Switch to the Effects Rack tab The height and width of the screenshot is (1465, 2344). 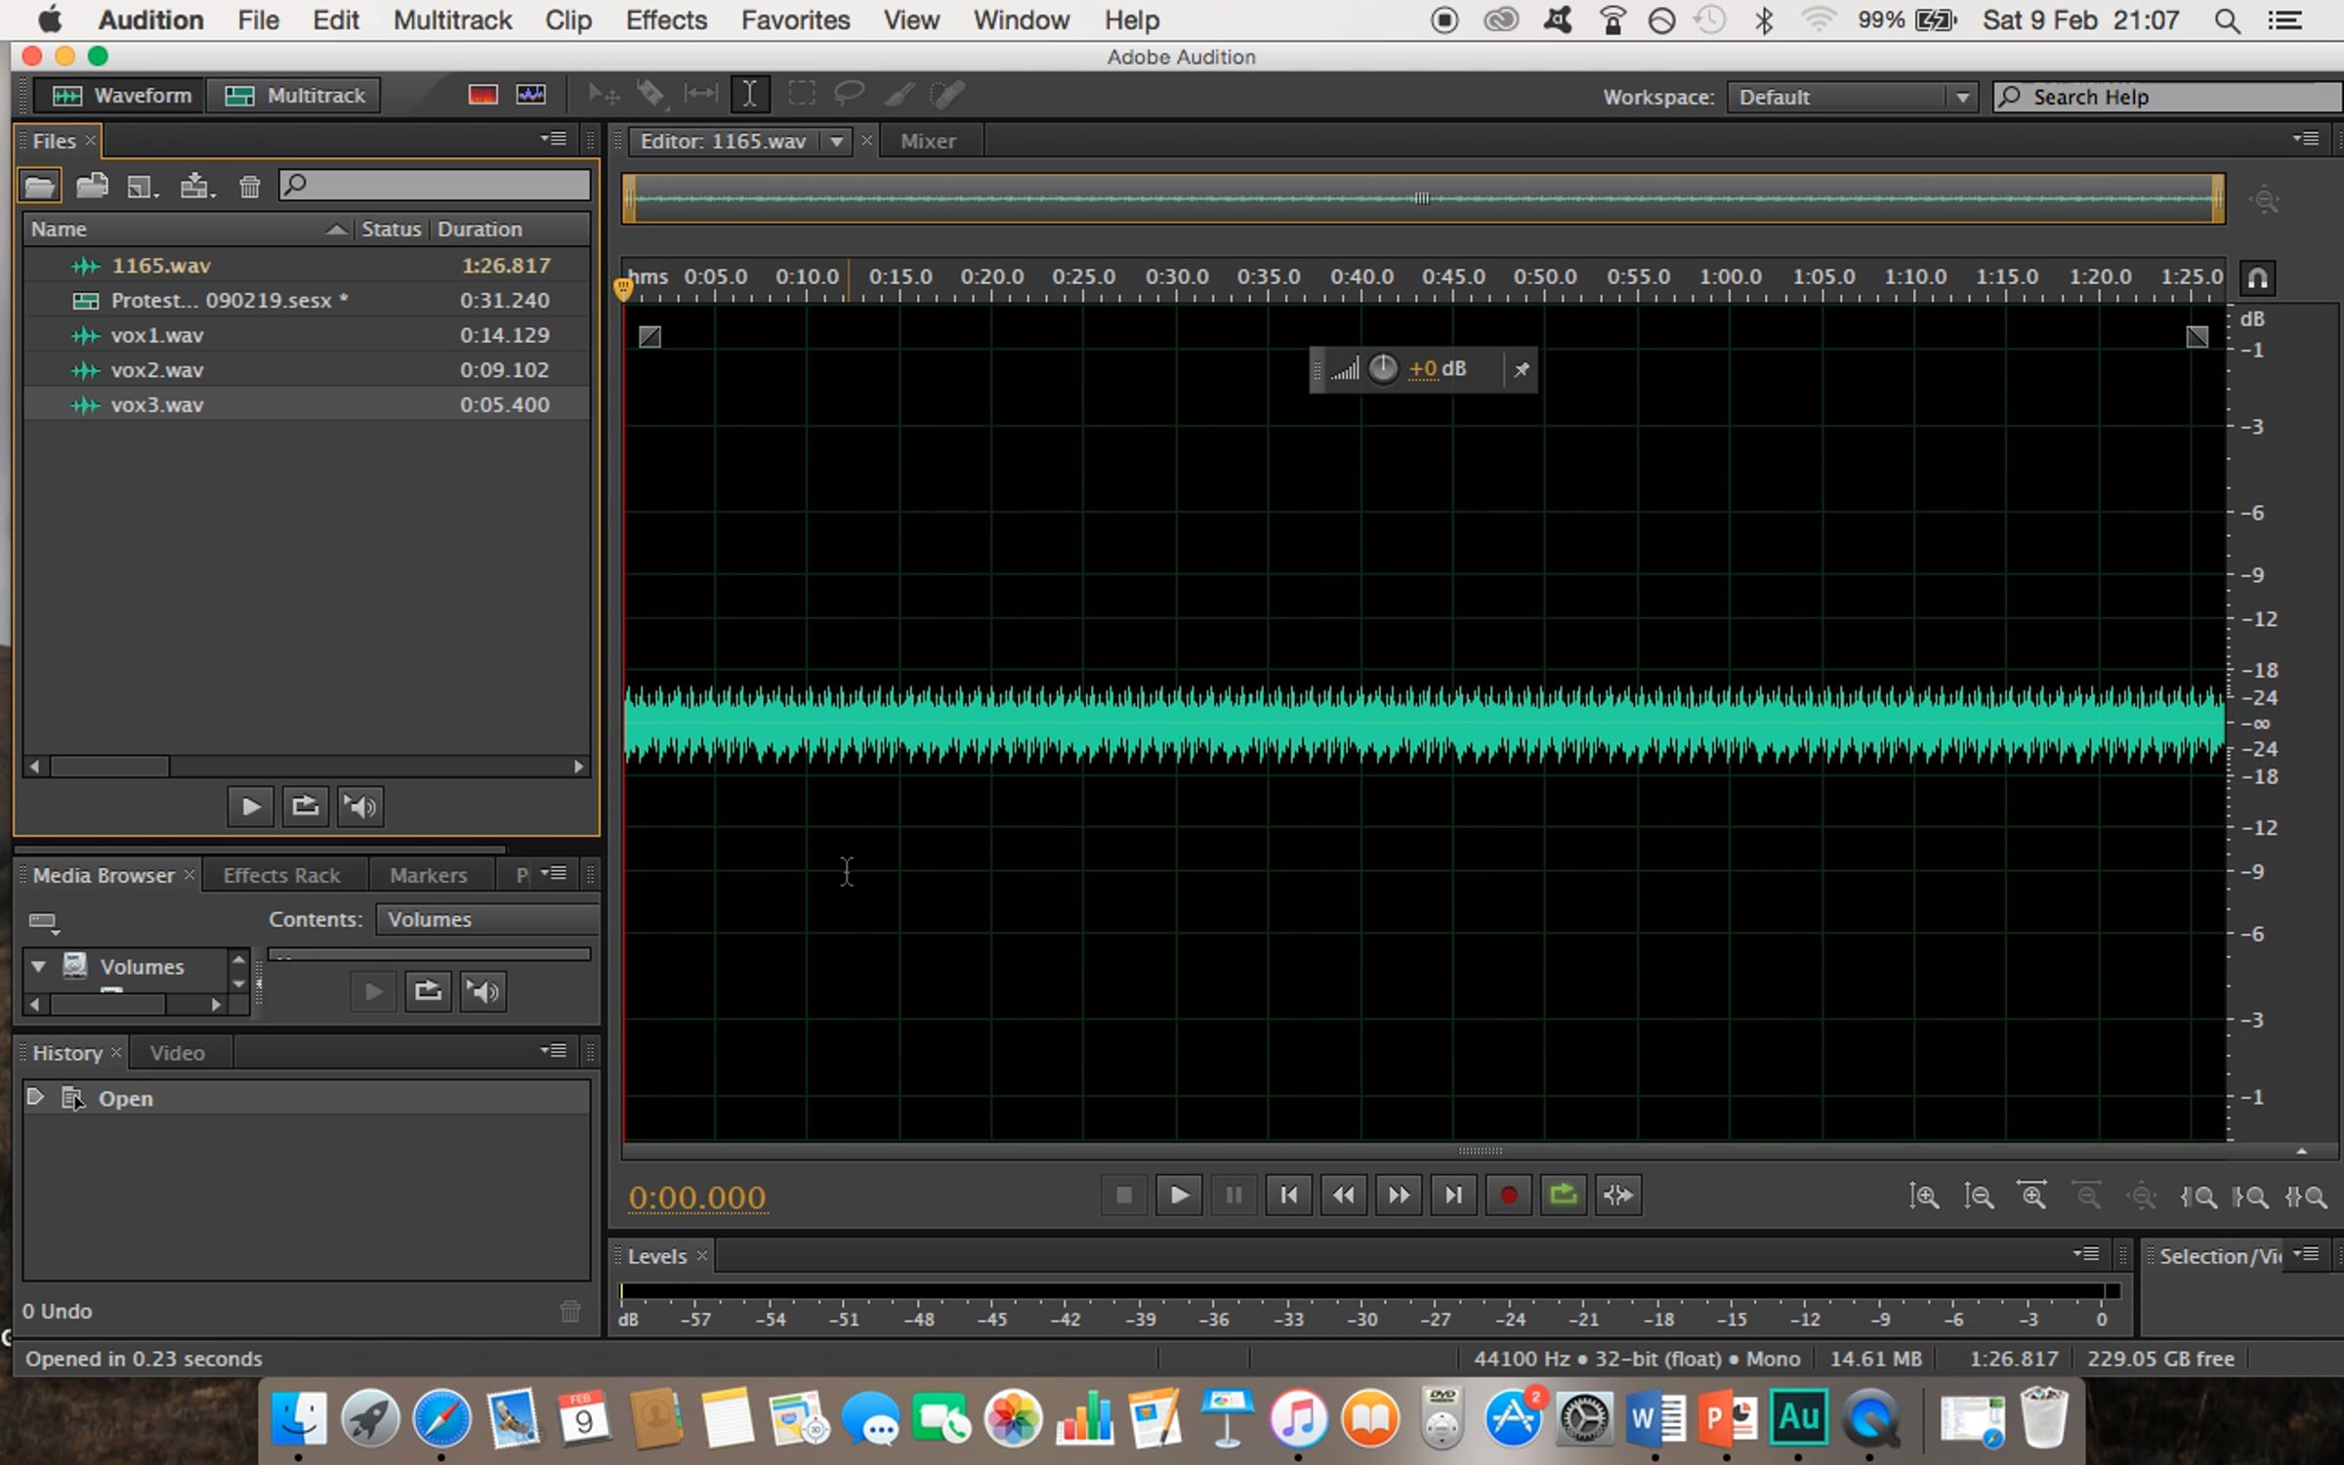point(281,875)
